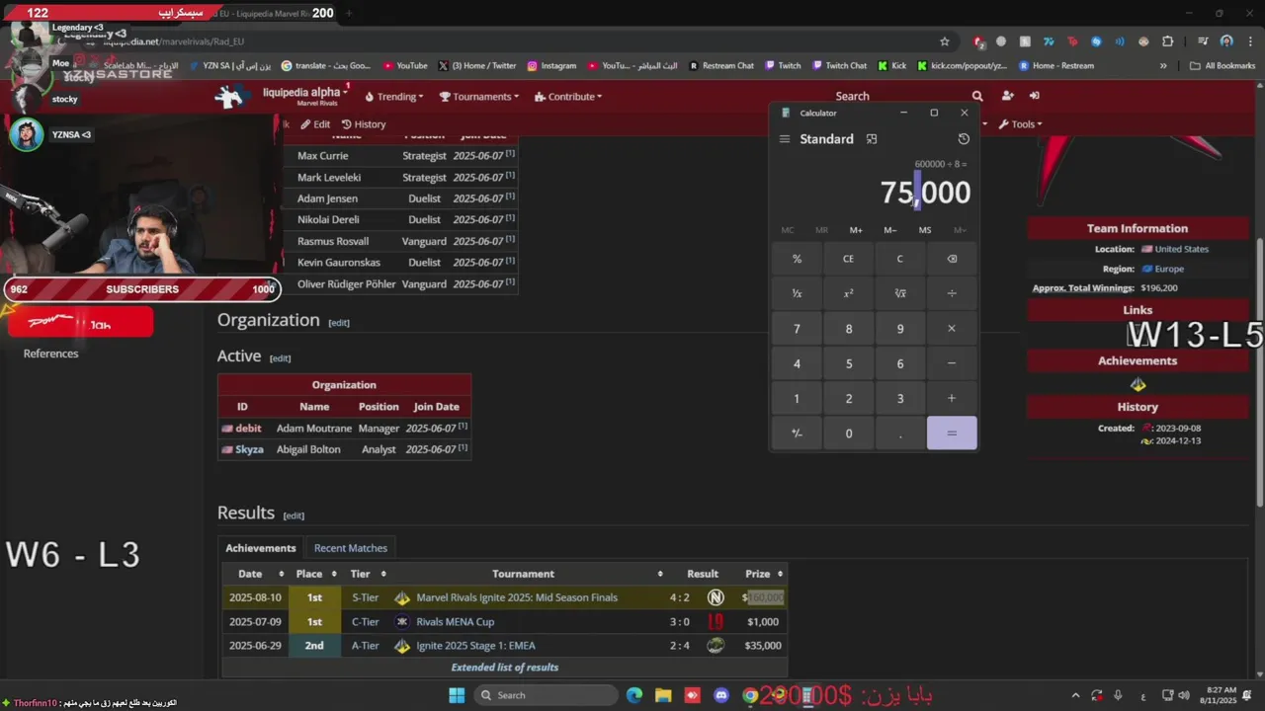Open Microsoft Edge from taskbar

click(633, 695)
